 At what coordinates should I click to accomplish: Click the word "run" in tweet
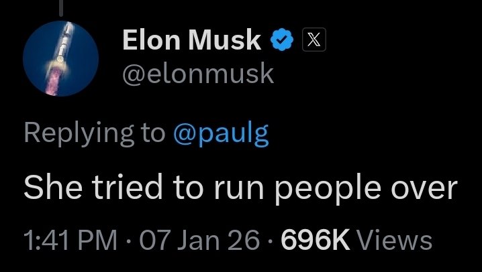tap(236, 188)
